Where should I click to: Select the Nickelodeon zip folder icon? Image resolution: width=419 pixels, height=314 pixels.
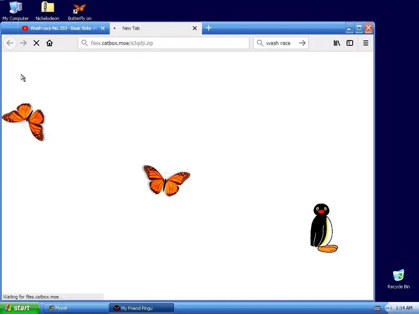click(x=47, y=11)
